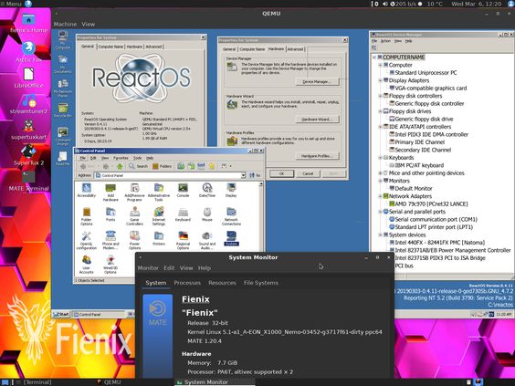515x386 pixels.
Task: Select Computer Name tab in left properties window
Action: point(110,47)
